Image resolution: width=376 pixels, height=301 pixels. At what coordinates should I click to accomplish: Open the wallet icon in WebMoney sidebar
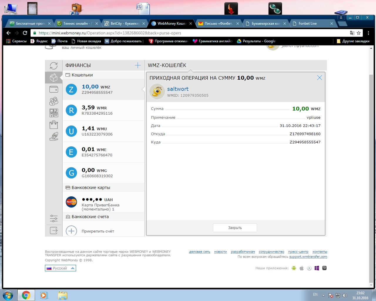pos(54,89)
